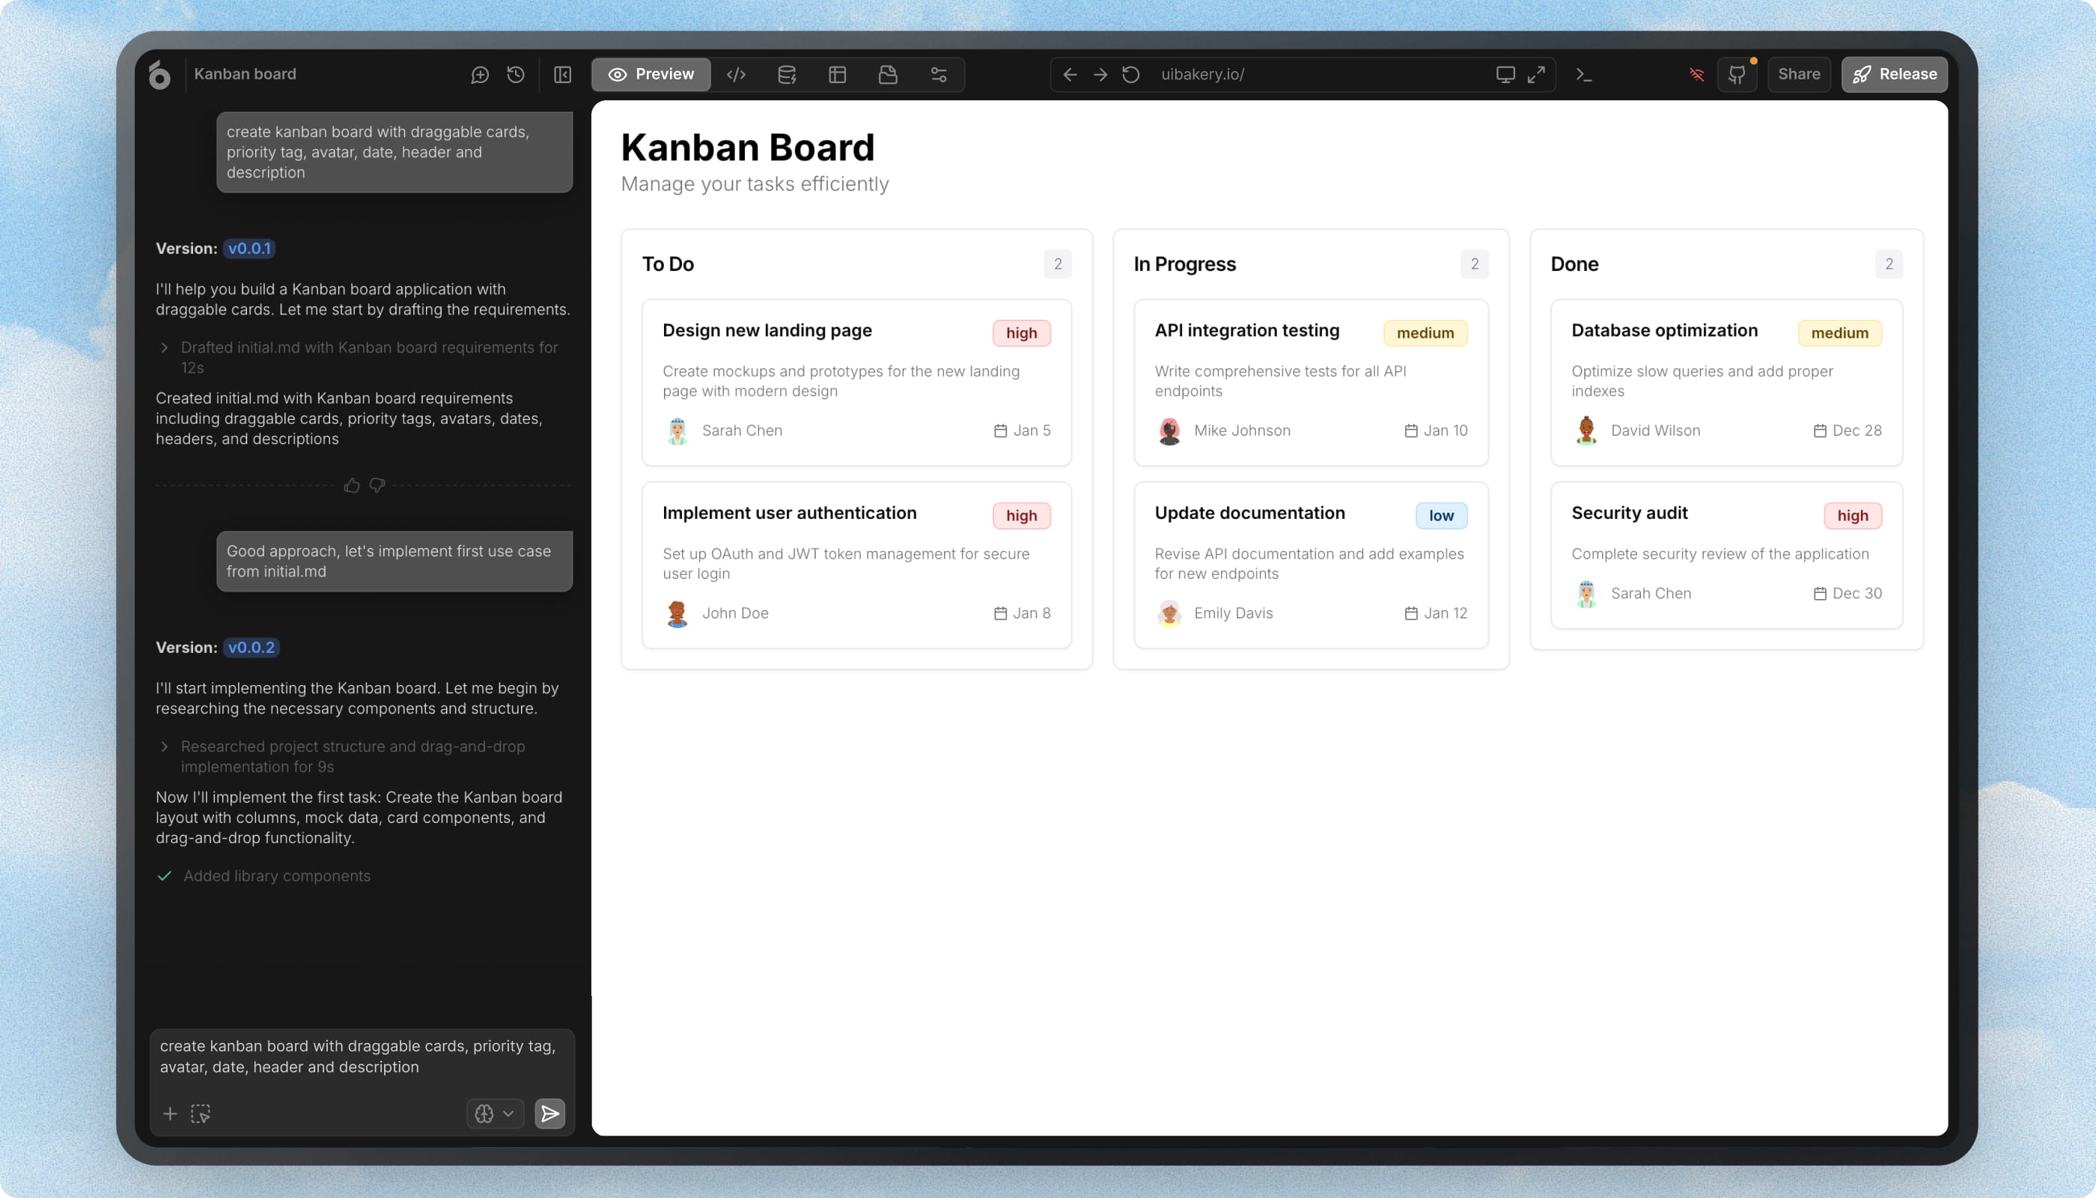The height and width of the screenshot is (1198, 2096).
Task: Open the AI model dropdown
Action: click(494, 1113)
